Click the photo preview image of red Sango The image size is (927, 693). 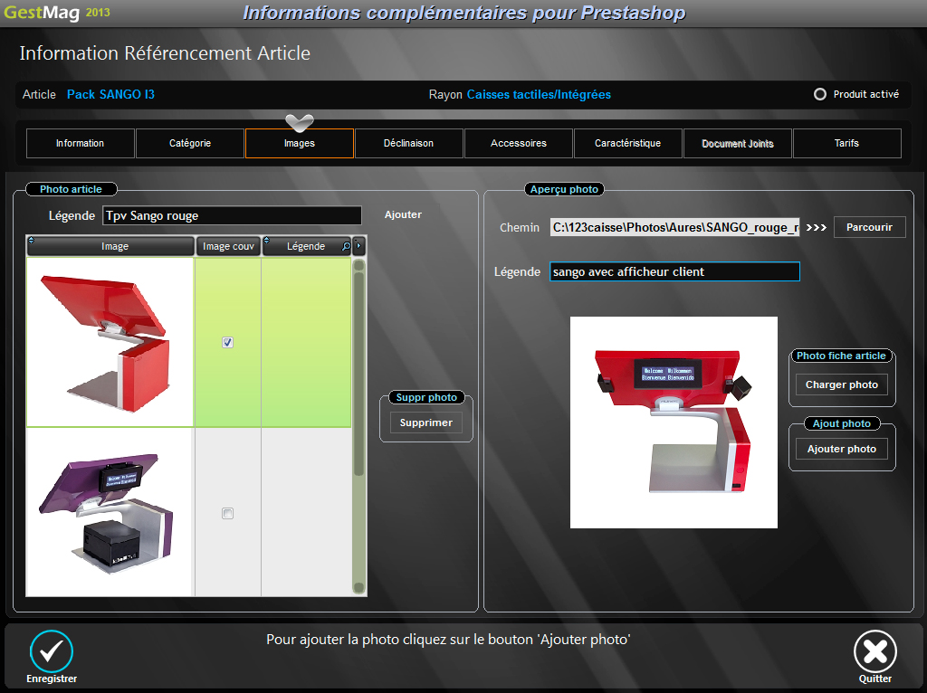tap(674, 422)
